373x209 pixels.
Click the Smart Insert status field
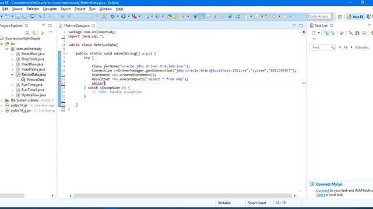coord(256,203)
